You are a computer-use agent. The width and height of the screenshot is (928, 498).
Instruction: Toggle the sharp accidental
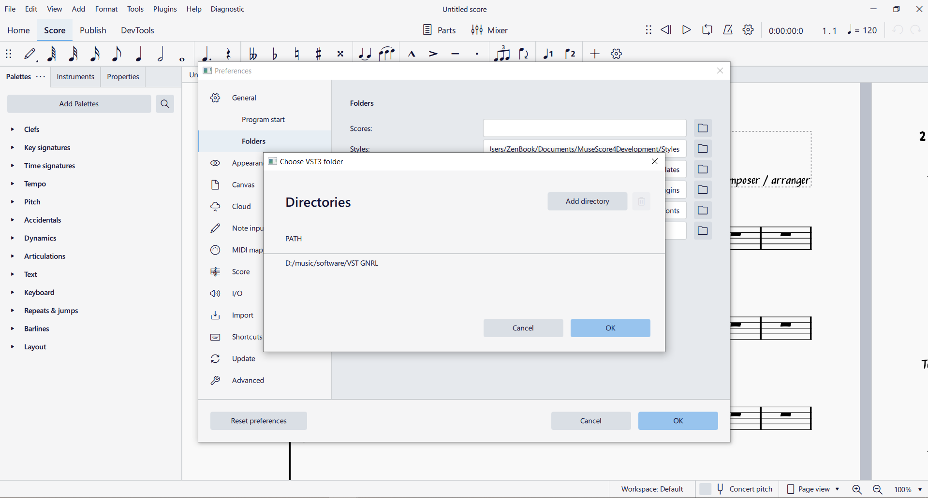[x=319, y=54]
